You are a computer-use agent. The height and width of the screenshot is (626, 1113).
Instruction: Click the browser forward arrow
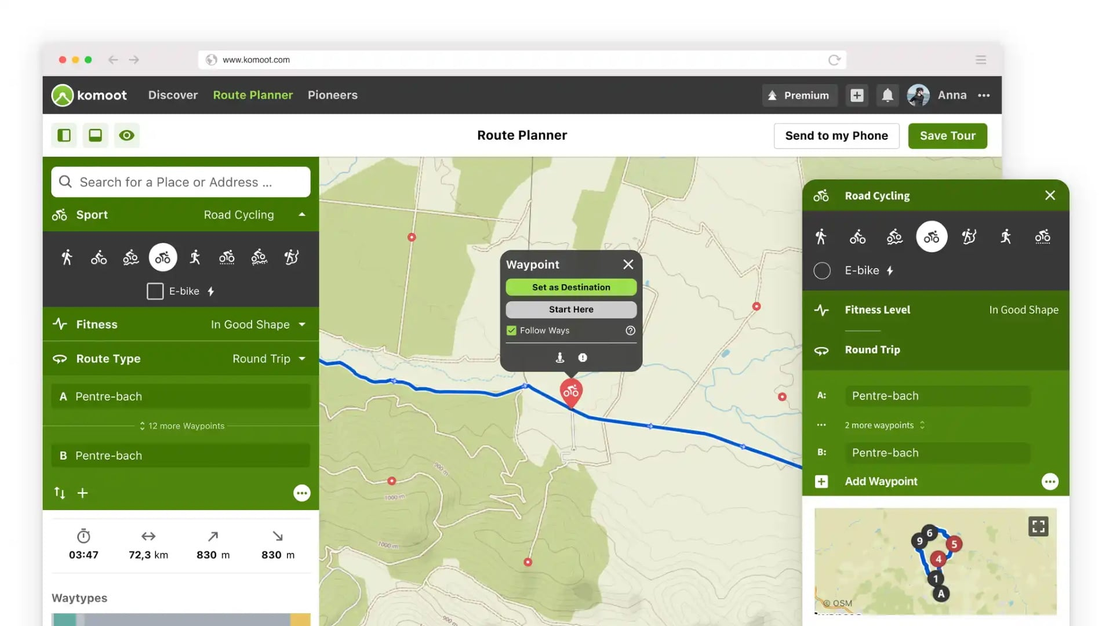[x=134, y=60]
